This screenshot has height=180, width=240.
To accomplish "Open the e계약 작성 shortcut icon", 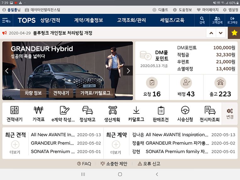I will coord(64,110).
